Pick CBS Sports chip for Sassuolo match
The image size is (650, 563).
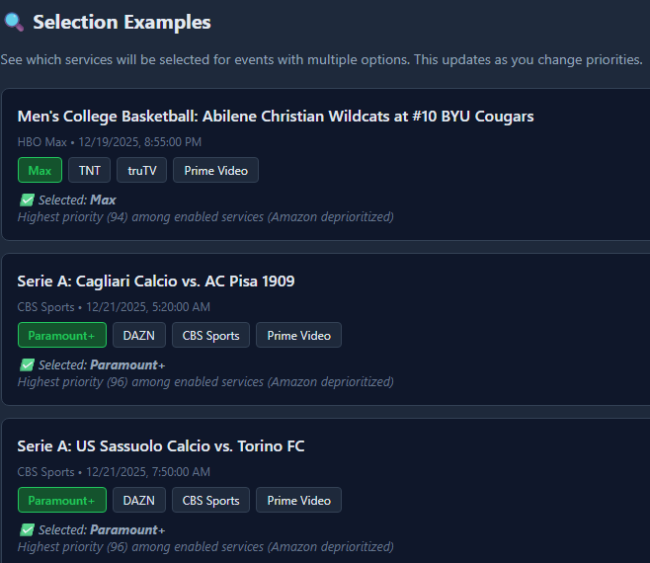click(x=210, y=500)
